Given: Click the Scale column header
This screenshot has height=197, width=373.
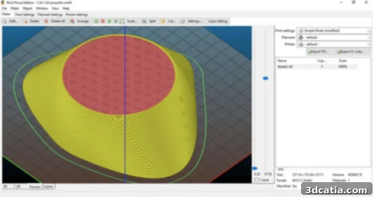Looking at the screenshot, I should pyautogui.click(x=343, y=61).
